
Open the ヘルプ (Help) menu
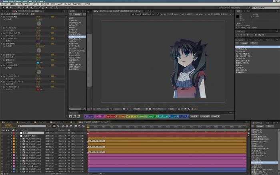pos(87,4)
